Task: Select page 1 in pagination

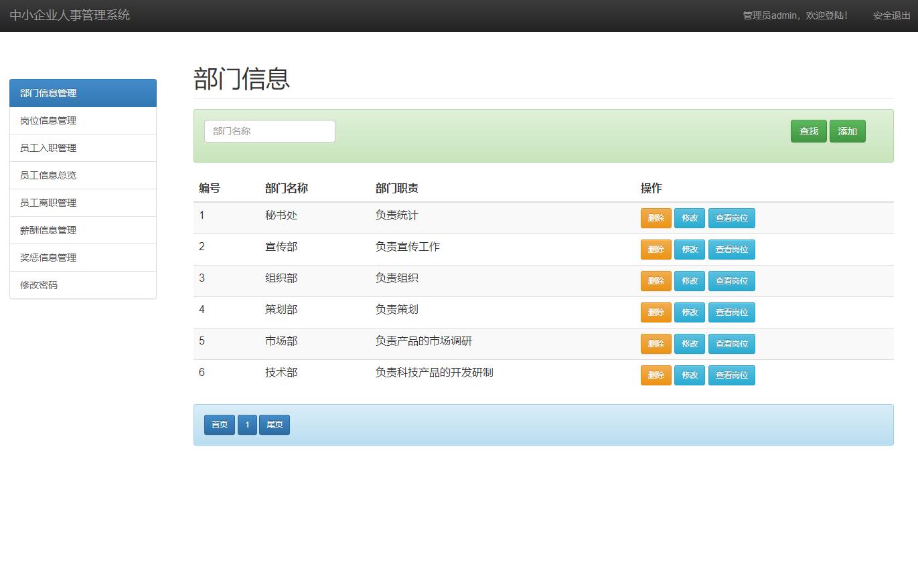Action: [x=247, y=424]
